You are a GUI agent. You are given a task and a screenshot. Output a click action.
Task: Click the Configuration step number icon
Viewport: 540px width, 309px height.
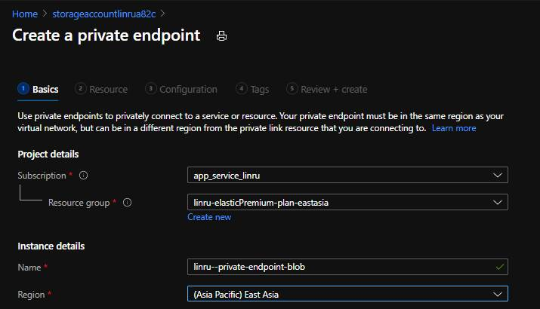[x=151, y=89]
